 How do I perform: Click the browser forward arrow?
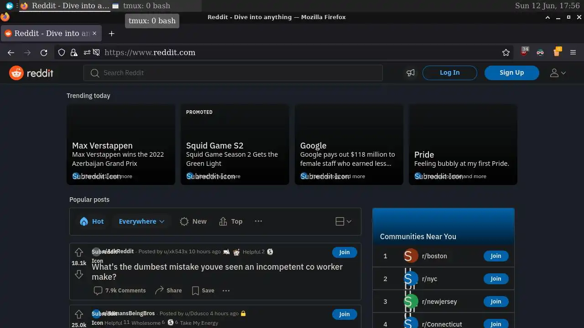coord(27,53)
